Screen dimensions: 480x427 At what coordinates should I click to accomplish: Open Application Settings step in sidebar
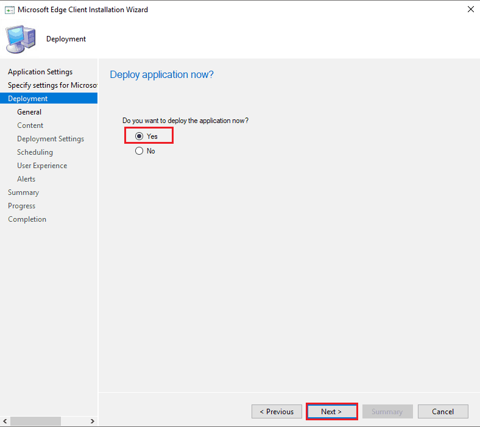click(x=40, y=72)
